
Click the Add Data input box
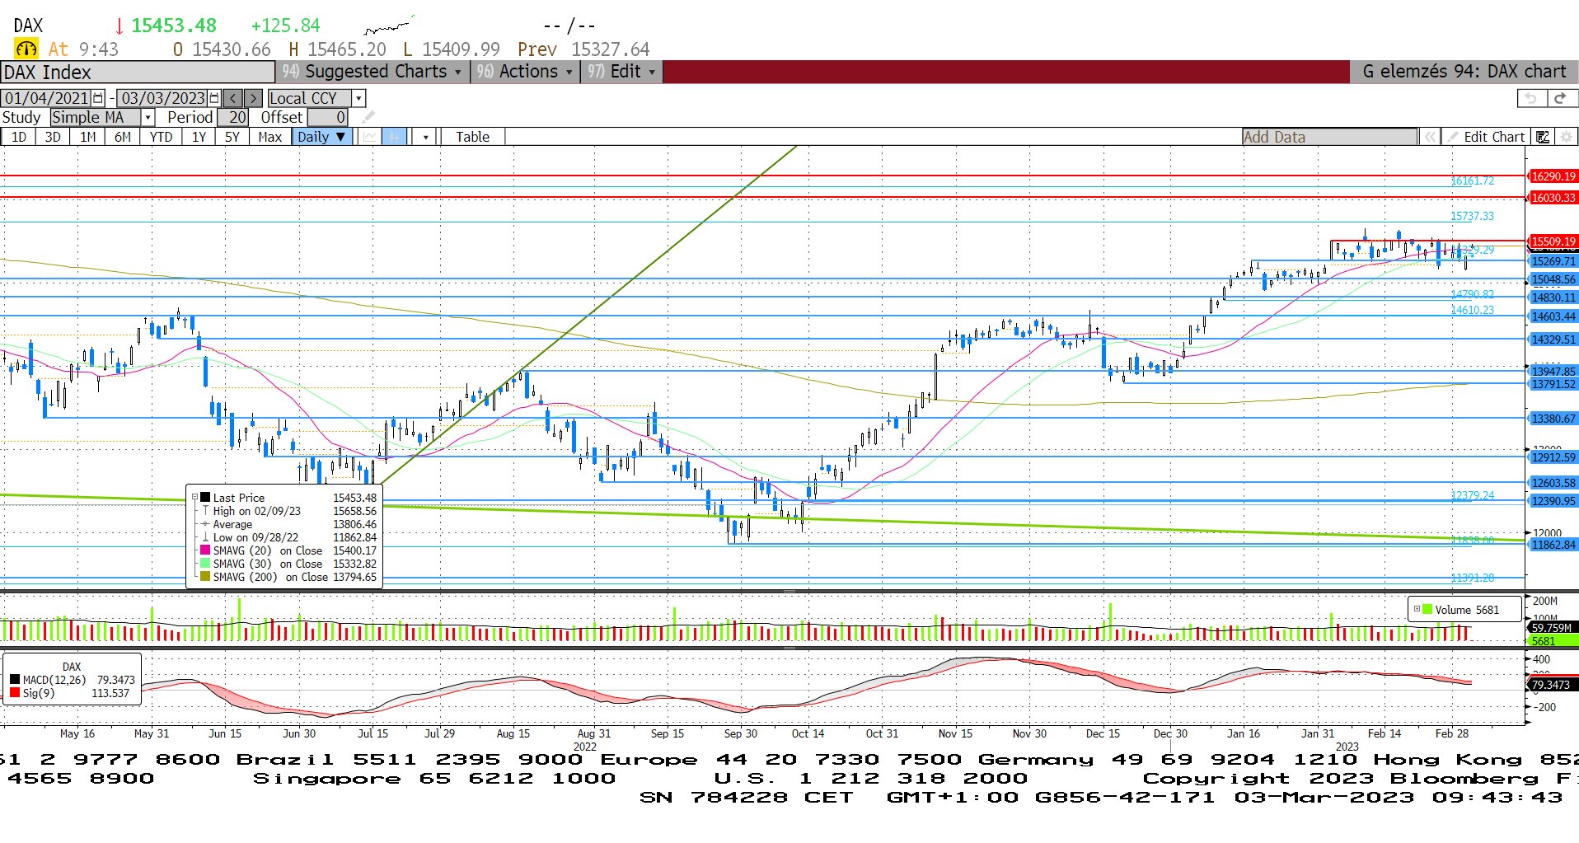[x=1329, y=137]
